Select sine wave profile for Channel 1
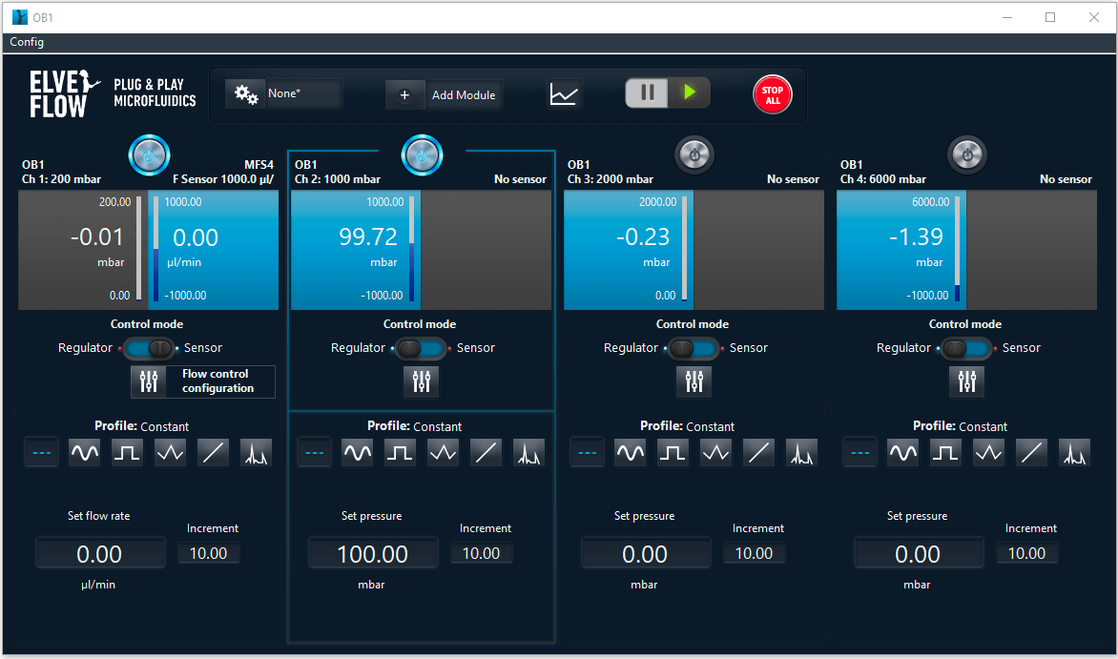The height and width of the screenshot is (659, 1118). [84, 453]
